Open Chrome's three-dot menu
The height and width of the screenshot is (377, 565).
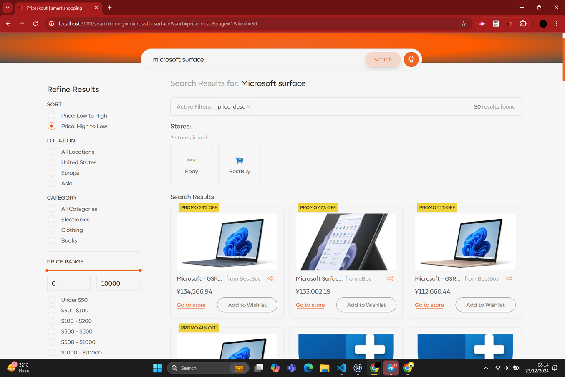pos(557,24)
